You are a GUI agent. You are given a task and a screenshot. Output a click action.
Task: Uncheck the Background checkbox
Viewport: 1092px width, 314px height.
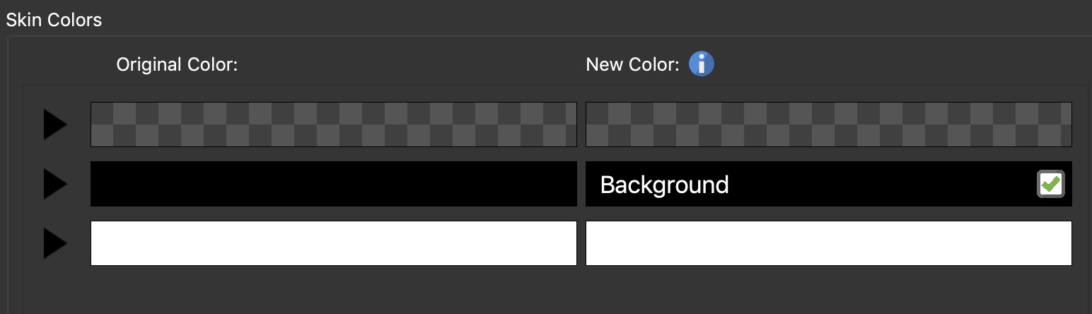(x=1050, y=184)
